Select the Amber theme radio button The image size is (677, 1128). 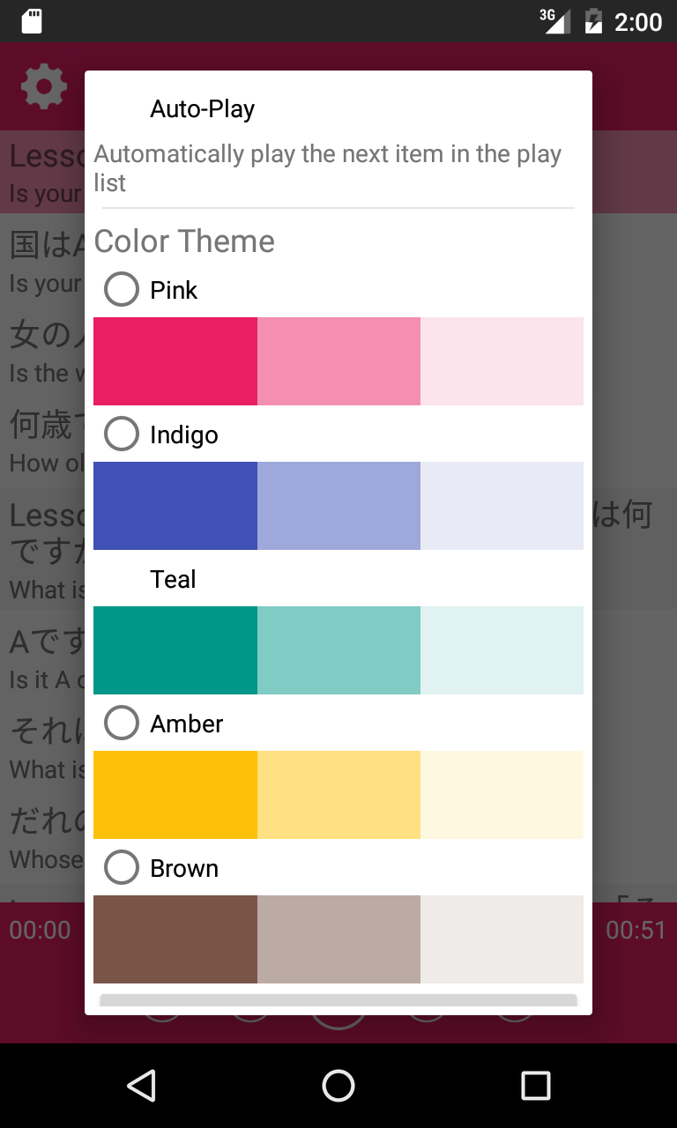pyautogui.click(x=122, y=723)
